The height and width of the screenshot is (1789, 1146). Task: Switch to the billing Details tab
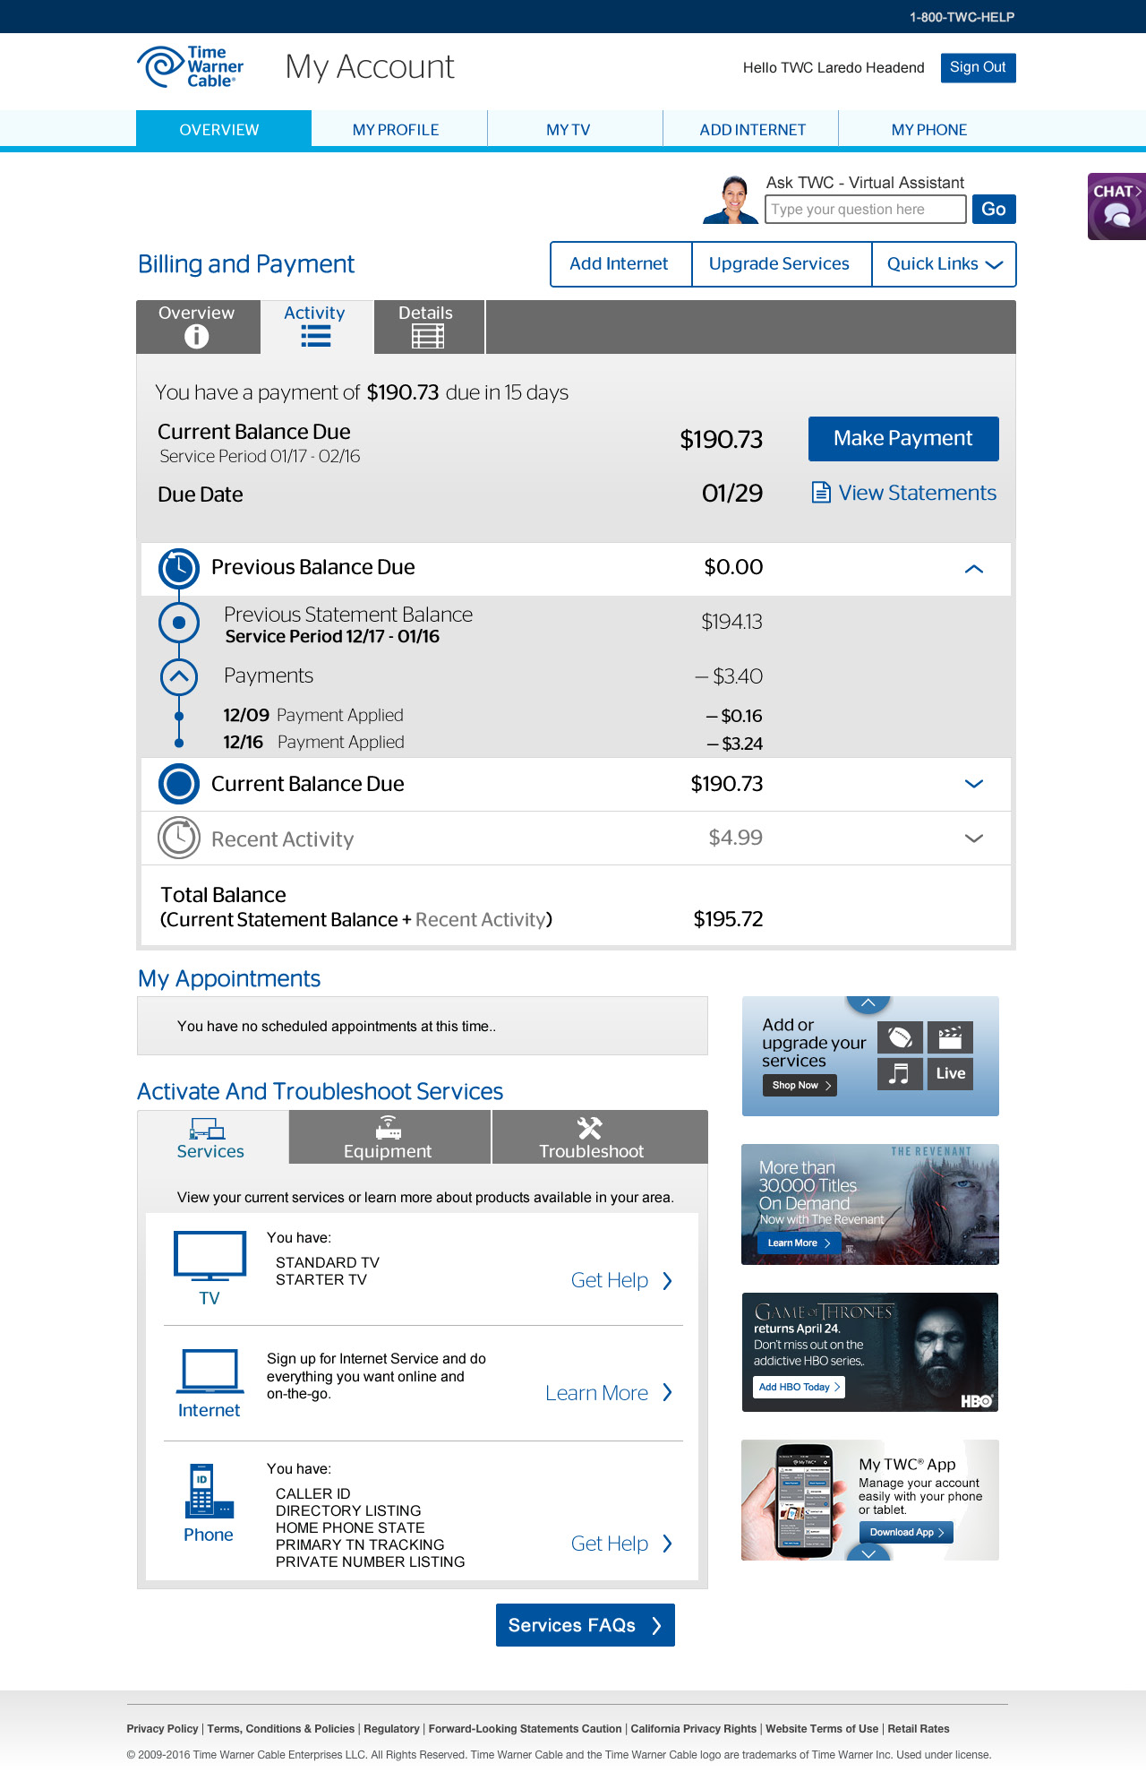(x=429, y=327)
